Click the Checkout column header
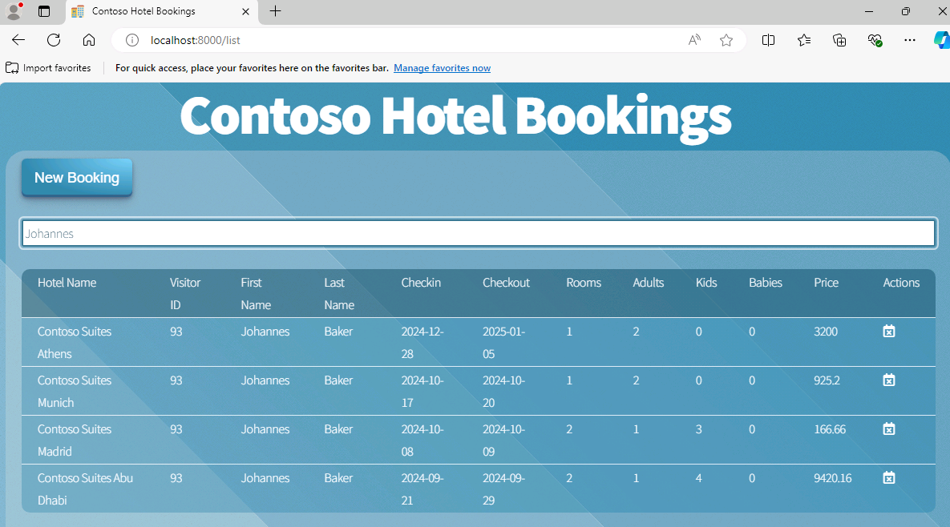The height and width of the screenshot is (527, 950). pos(506,283)
